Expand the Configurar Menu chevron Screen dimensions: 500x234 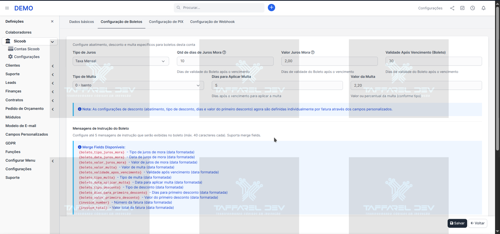(x=53, y=161)
